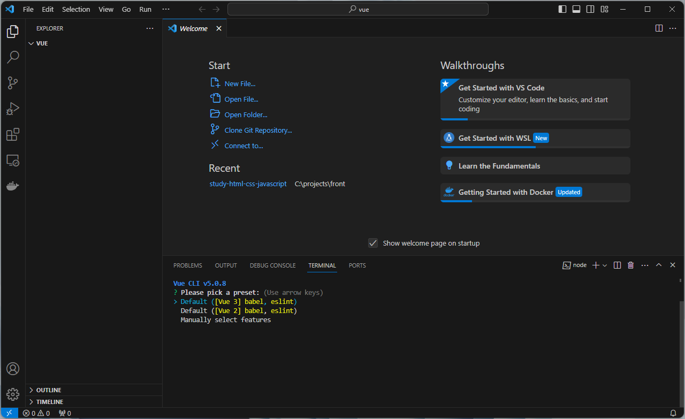Show more menu items with ellipsis
This screenshot has height=419, width=685.
pyautogui.click(x=166, y=9)
